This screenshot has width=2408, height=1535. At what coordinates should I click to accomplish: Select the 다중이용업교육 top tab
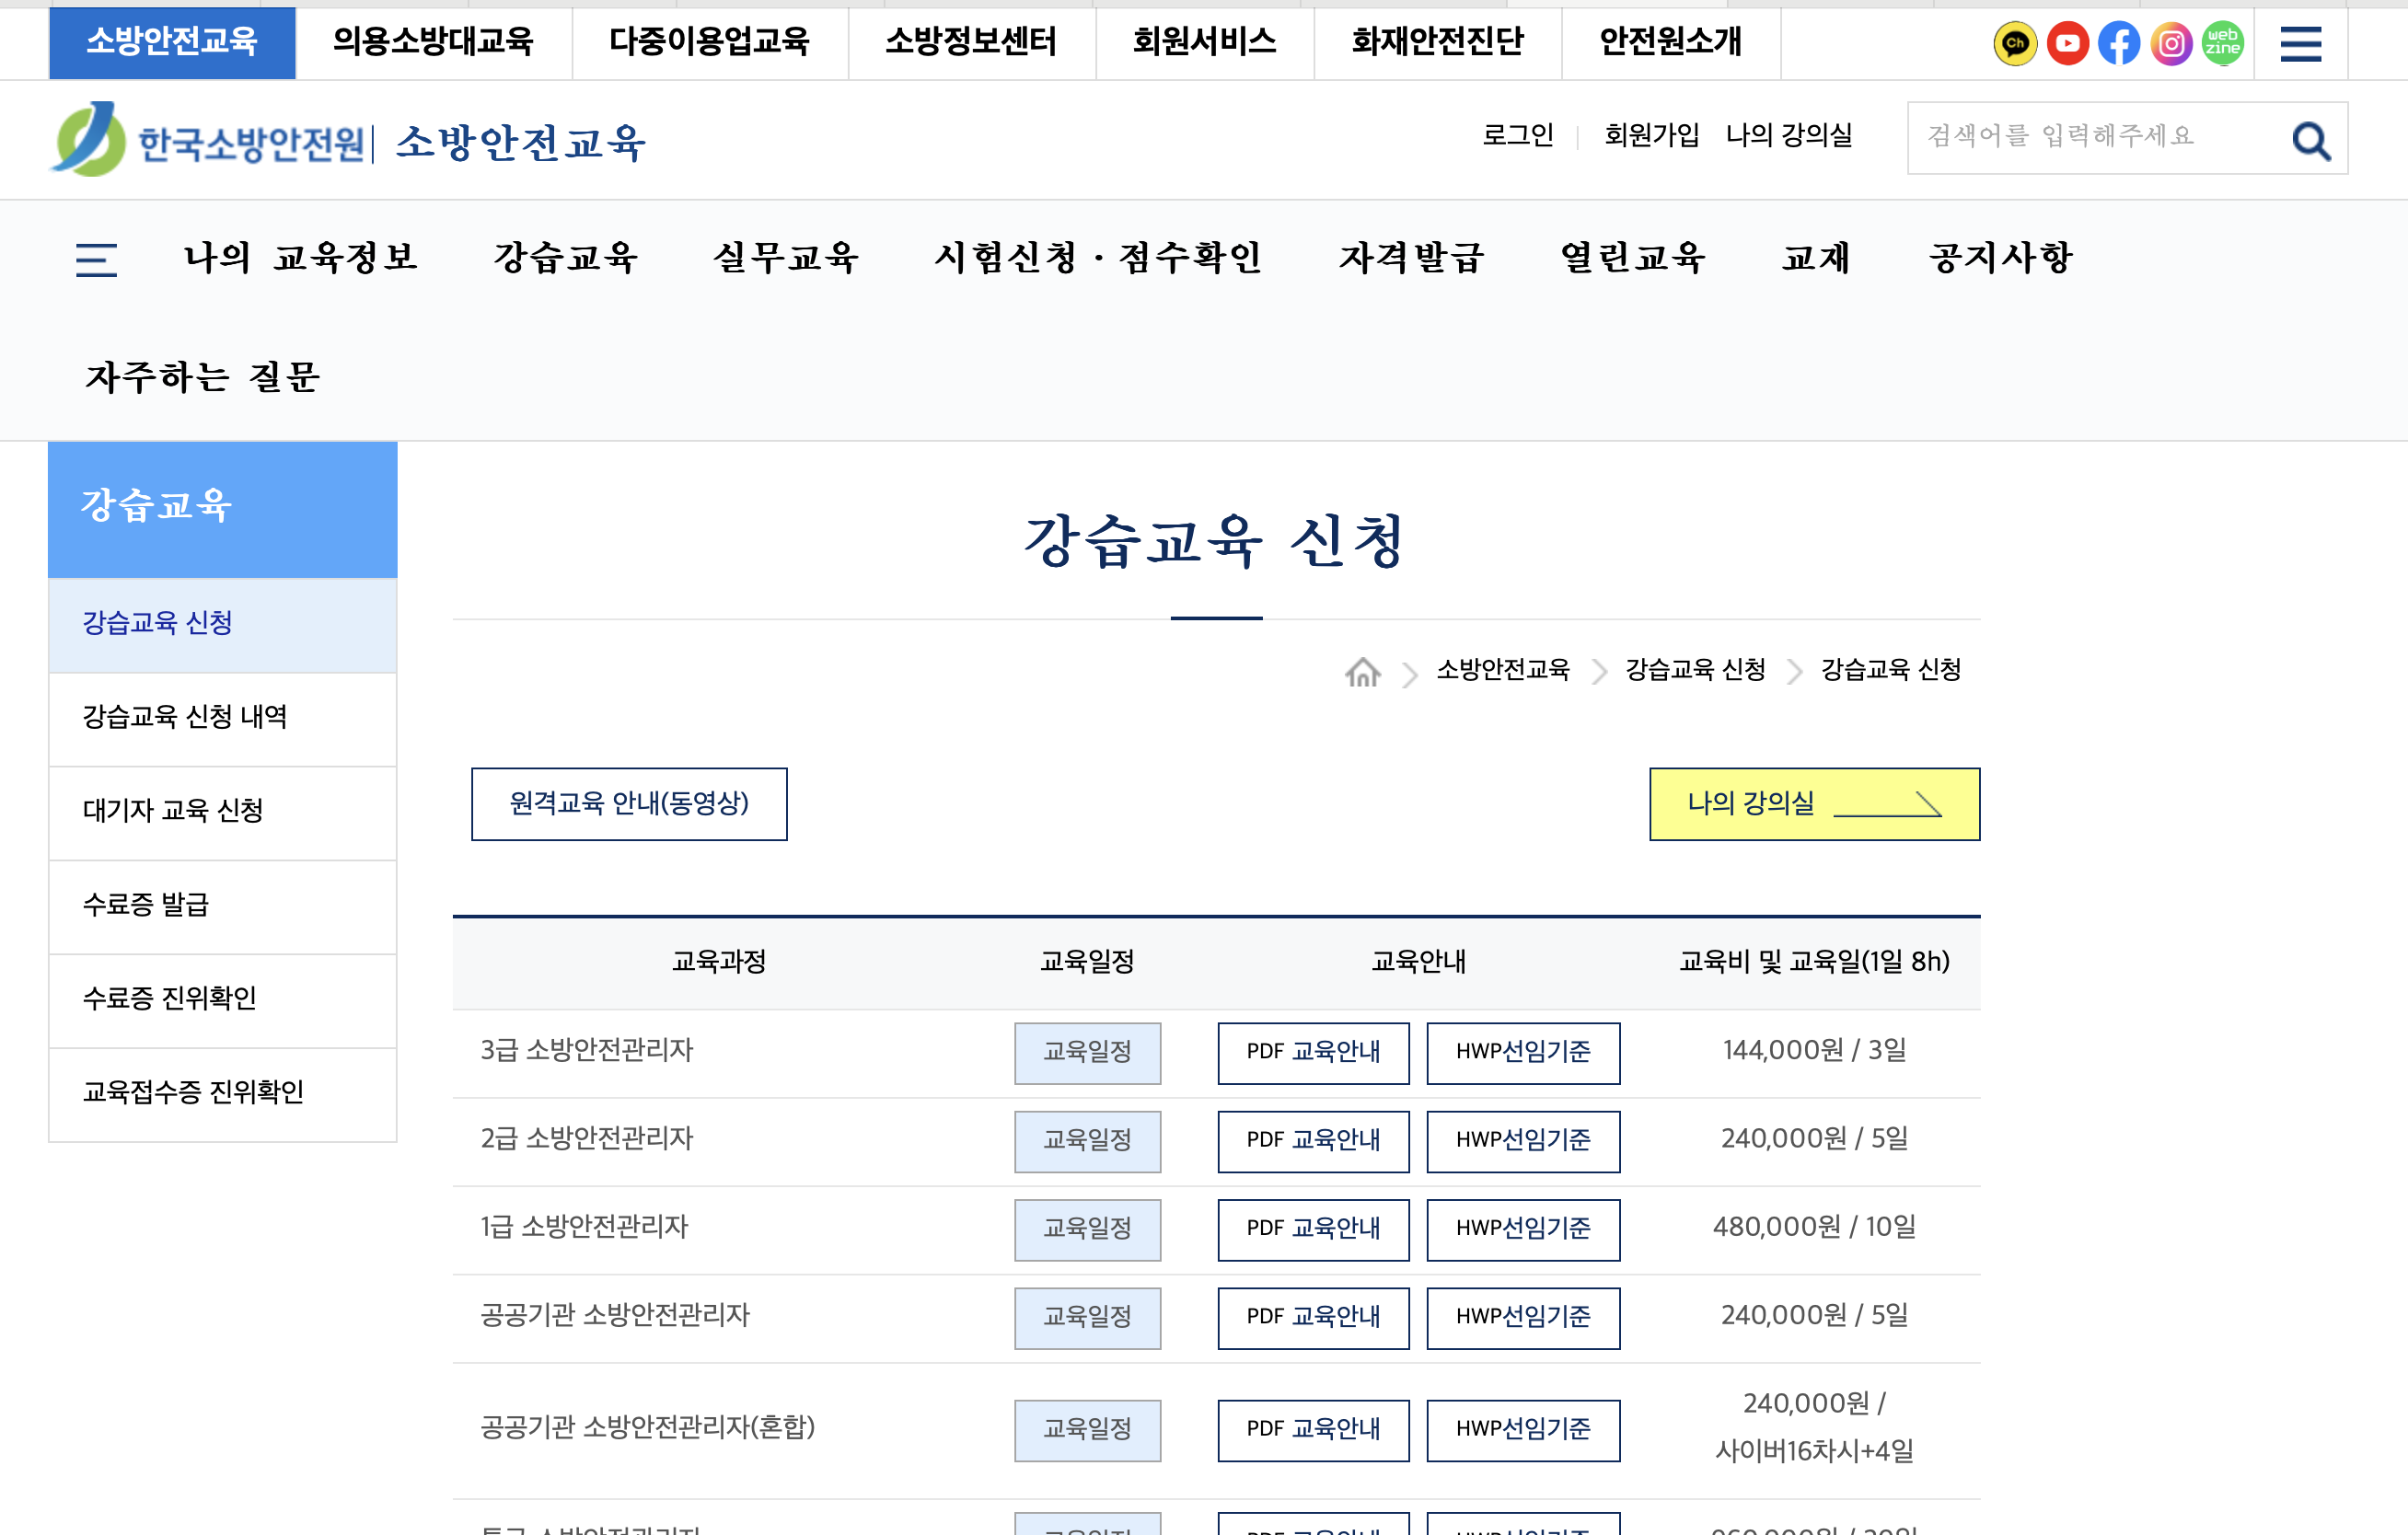709,41
